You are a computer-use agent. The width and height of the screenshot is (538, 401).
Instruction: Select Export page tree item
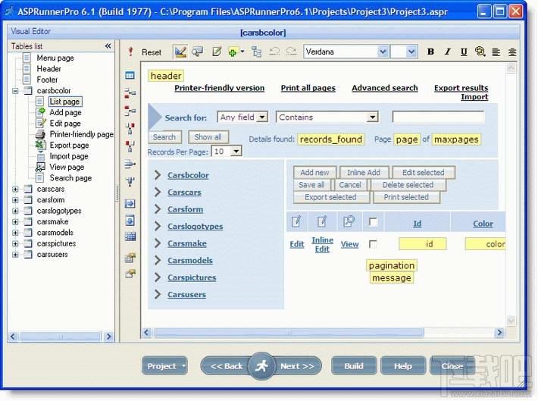[x=69, y=146]
